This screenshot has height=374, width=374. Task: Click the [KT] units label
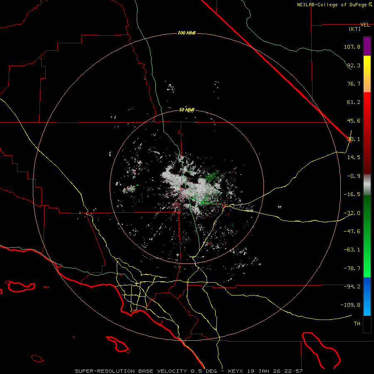point(355,29)
